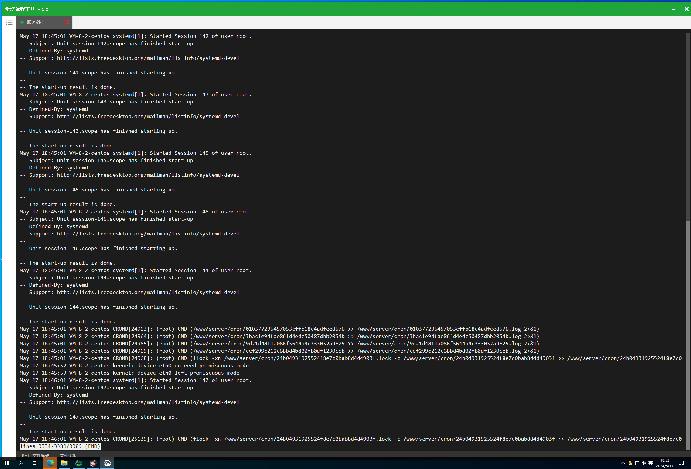Screen dimensions: 691x469
Task: Toggle the 英 input method indicator
Action: tap(651, 463)
